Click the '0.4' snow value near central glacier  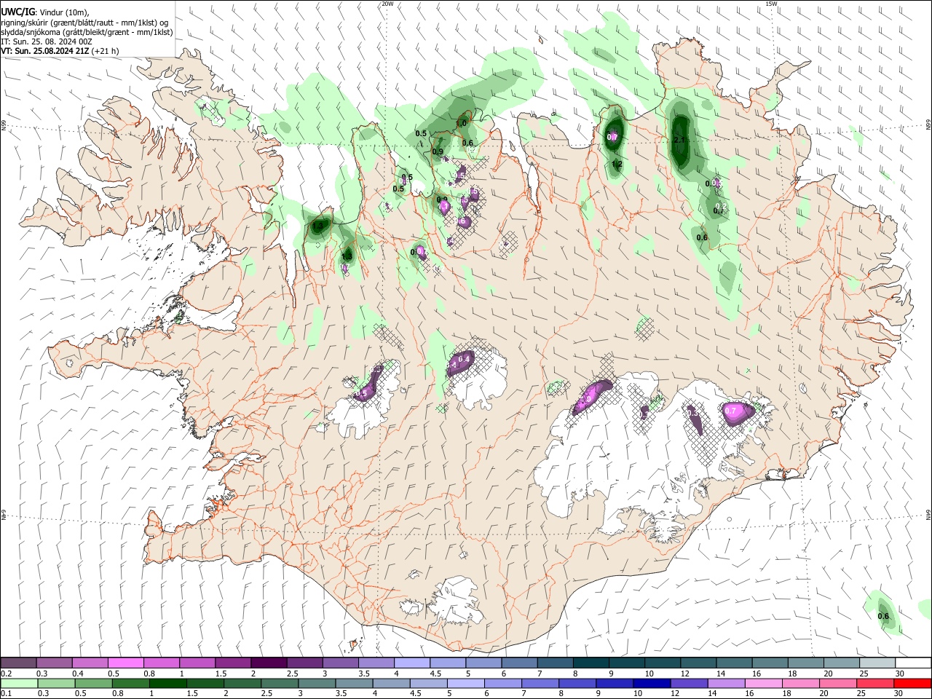(x=463, y=359)
